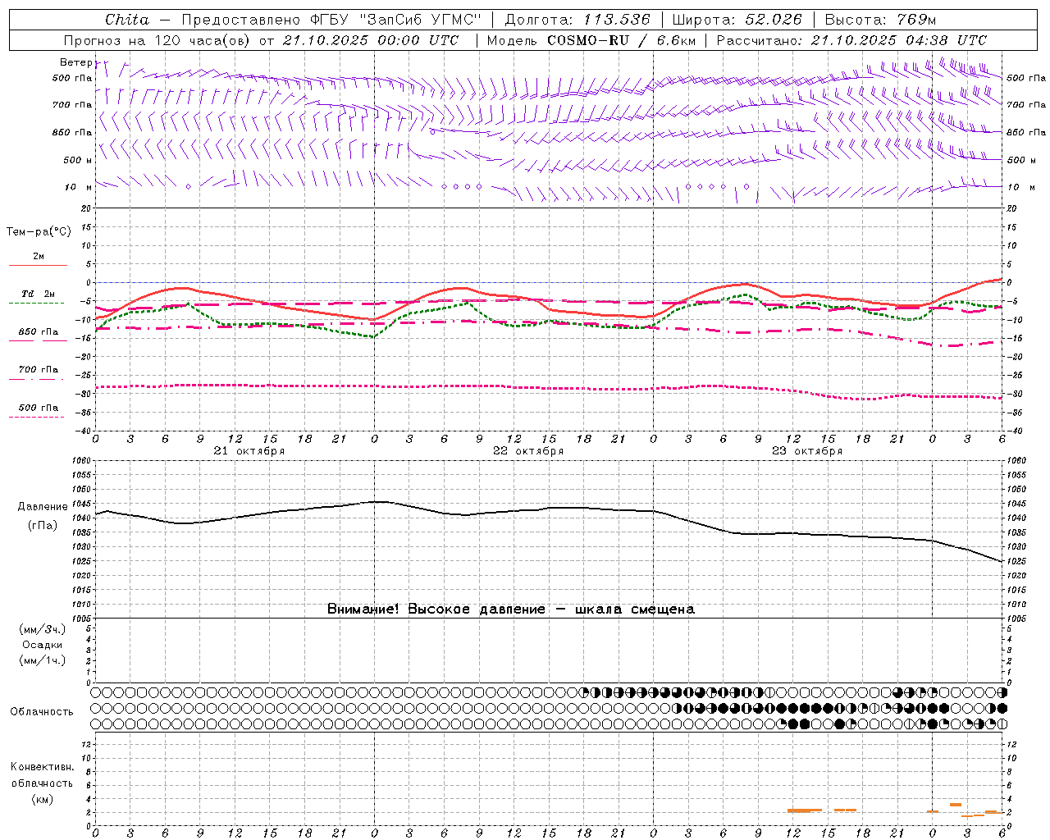Click the '1045' value on left pressure axis

point(81,504)
